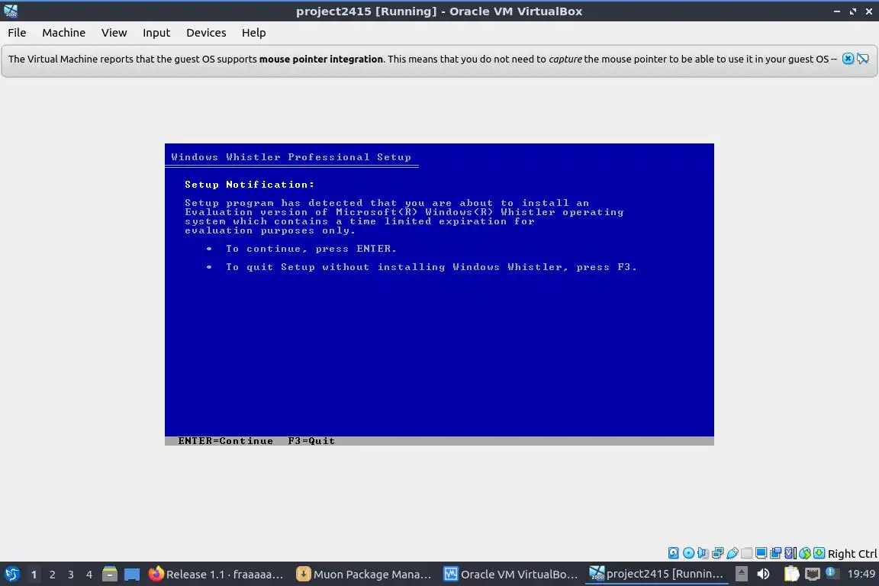Click inside the Windows Whistler Setup screen
Screen dimensions: 879x586
439,295
